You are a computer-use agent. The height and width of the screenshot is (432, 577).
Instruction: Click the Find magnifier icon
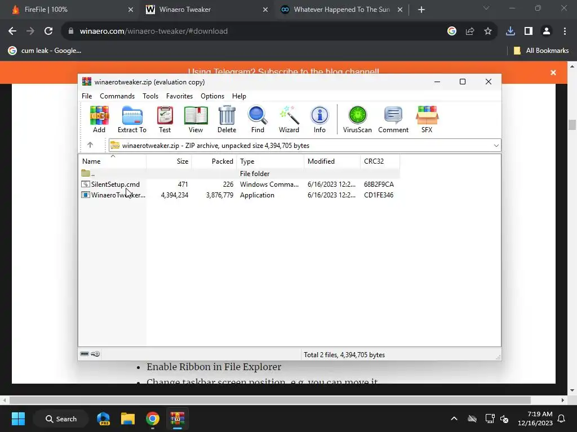(x=258, y=119)
